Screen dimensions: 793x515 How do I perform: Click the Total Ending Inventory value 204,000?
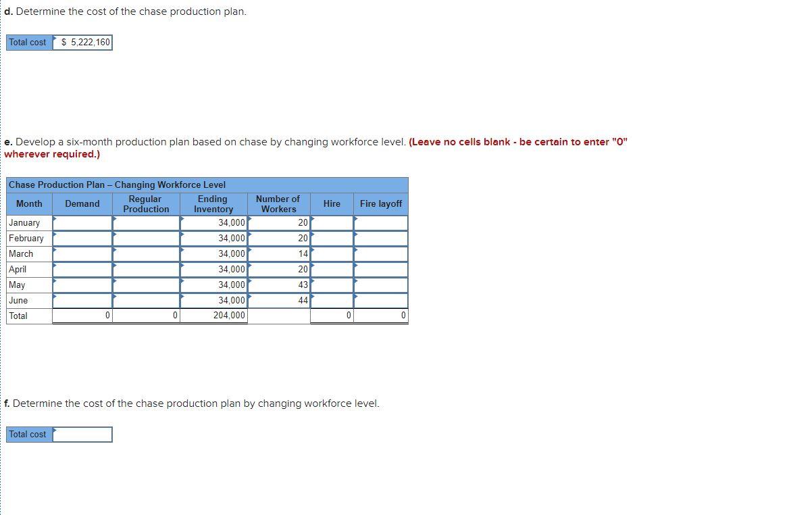tap(213, 316)
